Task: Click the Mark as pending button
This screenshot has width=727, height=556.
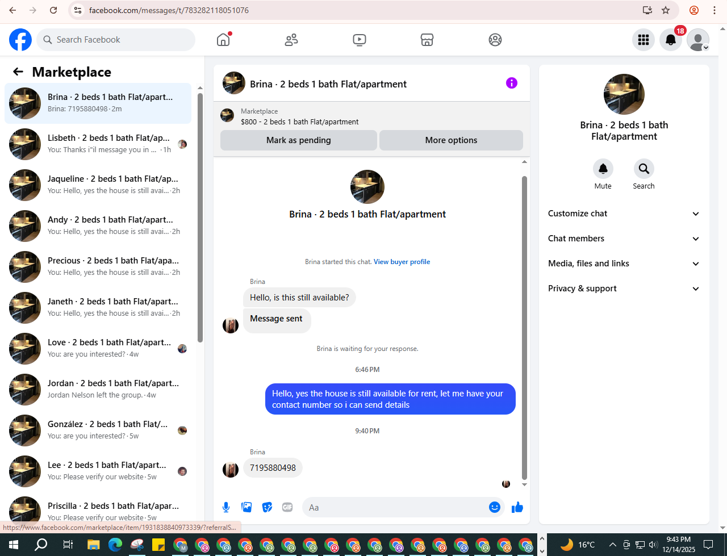Action: coord(299,140)
